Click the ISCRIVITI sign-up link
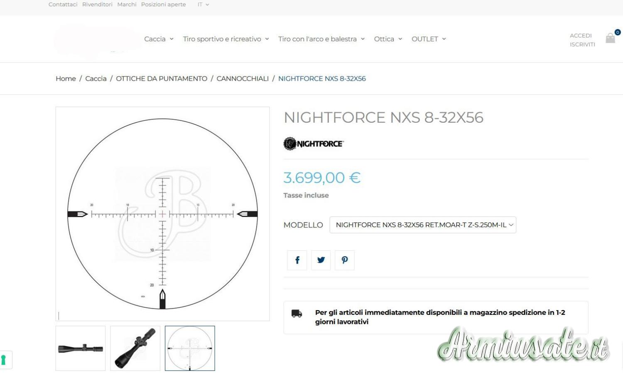This screenshot has height=373, width=623. pyautogui.click(x=582, y=44)
